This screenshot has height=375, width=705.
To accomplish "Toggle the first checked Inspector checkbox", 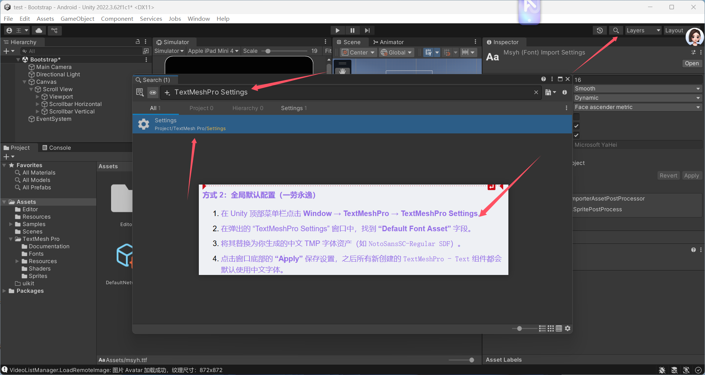I will (577, 126).
